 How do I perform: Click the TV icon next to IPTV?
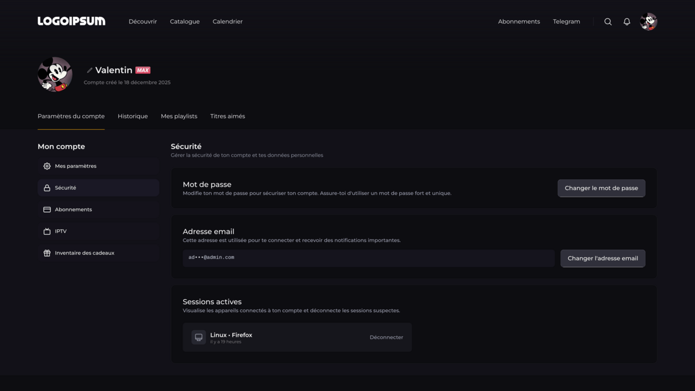(x=46, y=231)
